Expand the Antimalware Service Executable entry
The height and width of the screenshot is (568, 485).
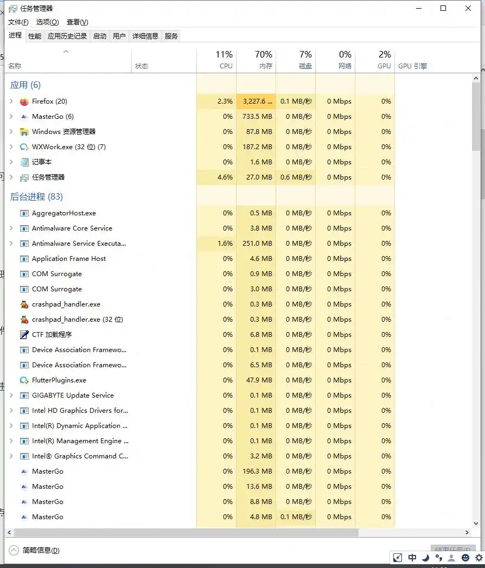pos(11,244)
